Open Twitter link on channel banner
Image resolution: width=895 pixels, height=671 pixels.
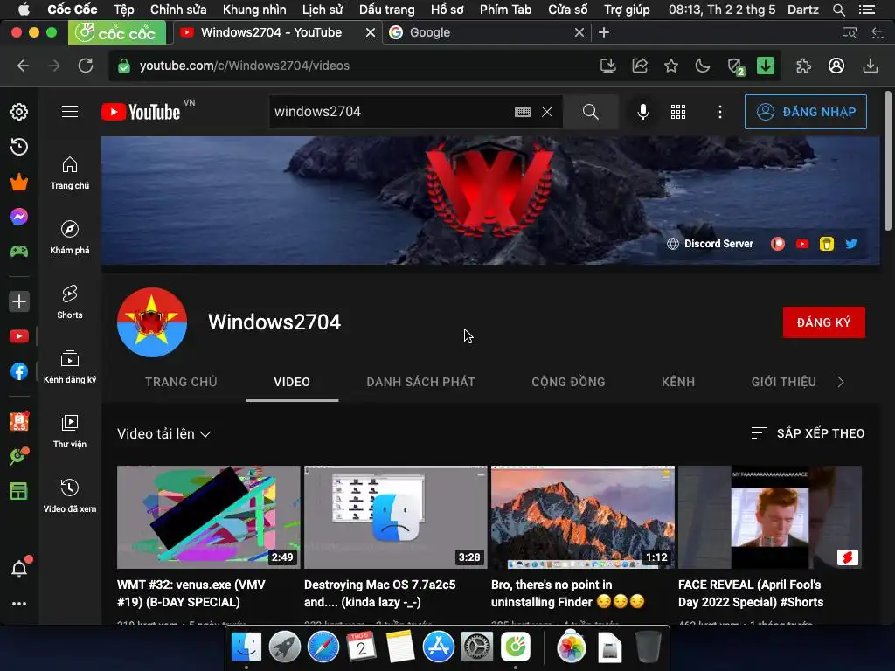[x=850, y=244]
